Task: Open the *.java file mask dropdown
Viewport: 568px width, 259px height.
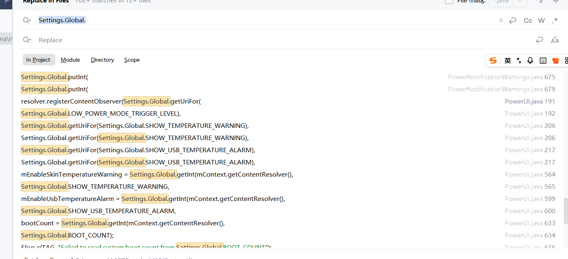Action: 520,2
